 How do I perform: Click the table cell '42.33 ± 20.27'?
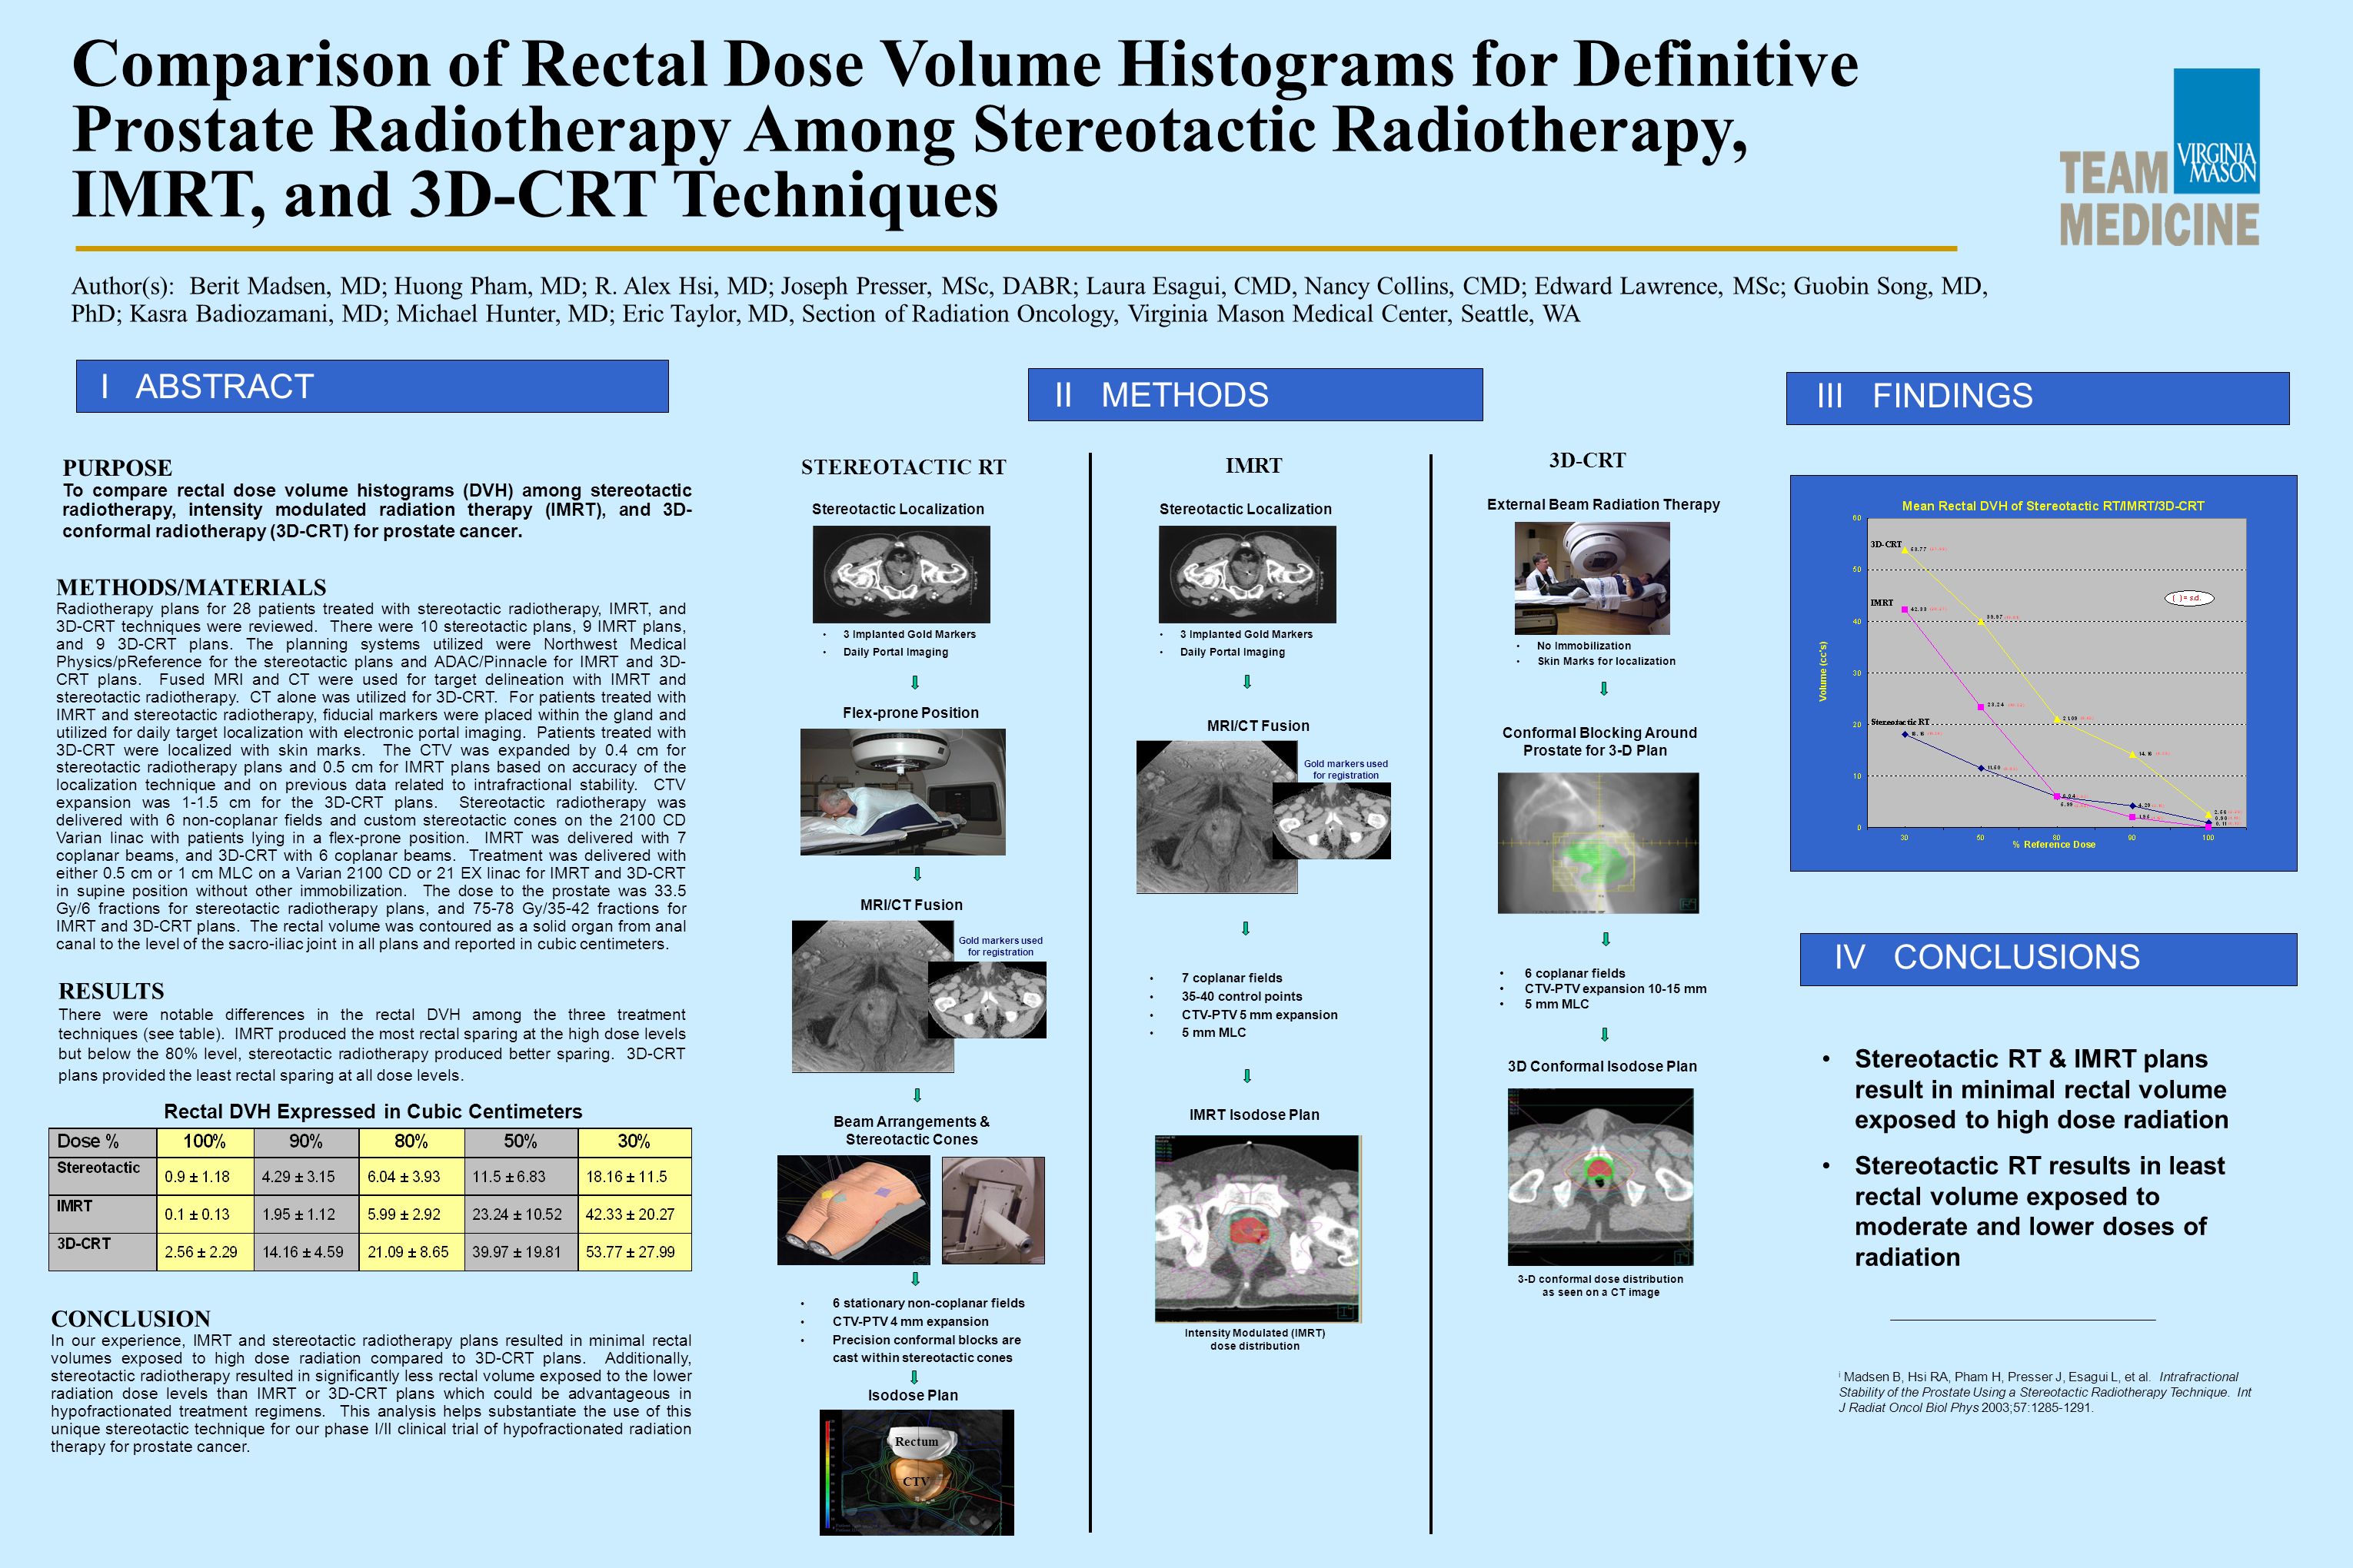coord(634,1214)
